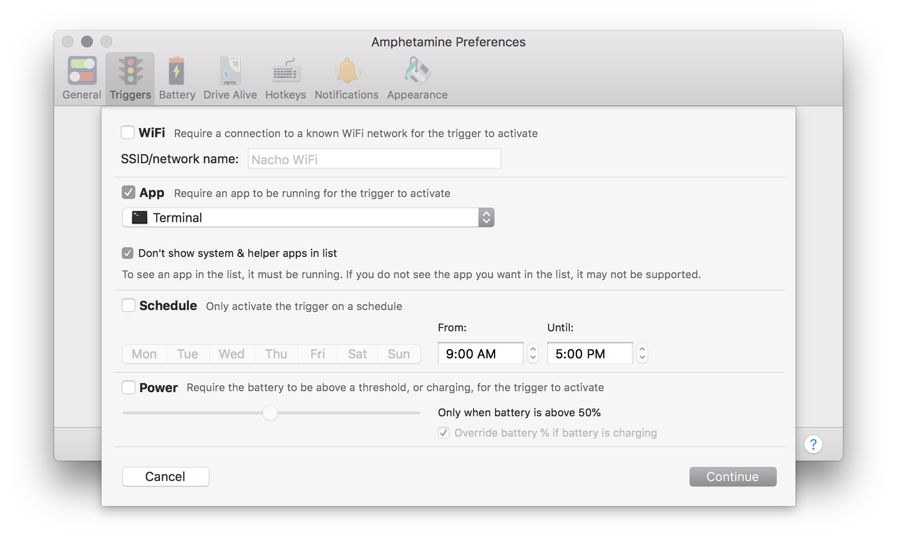Toggle the Wed day button
This screenshot has height=538, width=897.
point(231,354)
